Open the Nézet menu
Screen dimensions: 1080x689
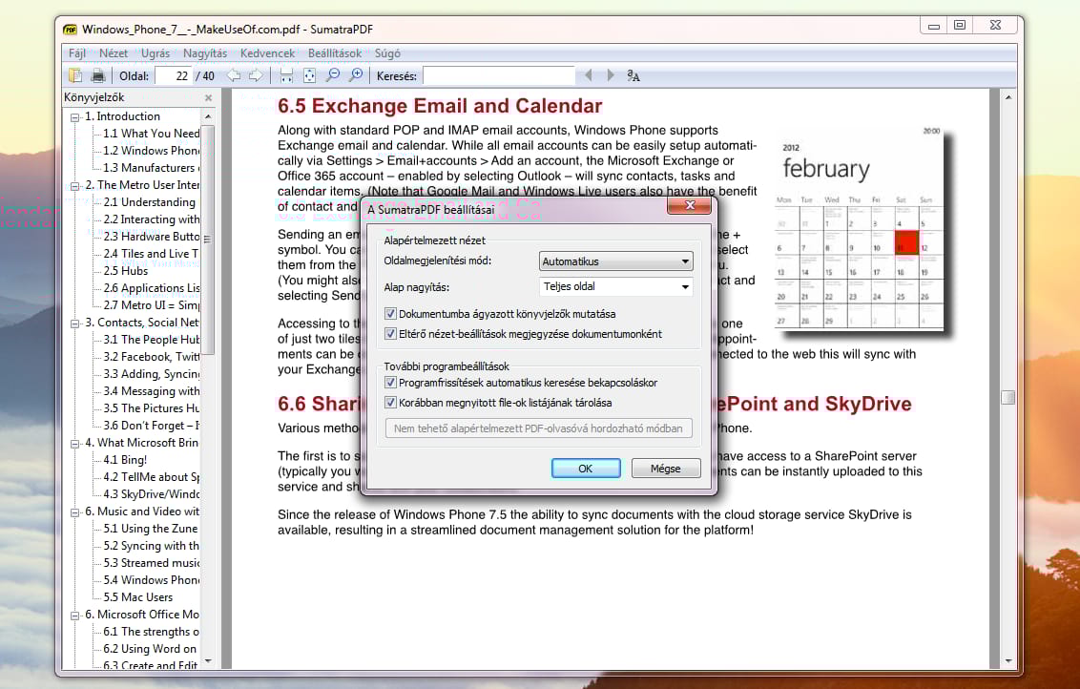114,53
